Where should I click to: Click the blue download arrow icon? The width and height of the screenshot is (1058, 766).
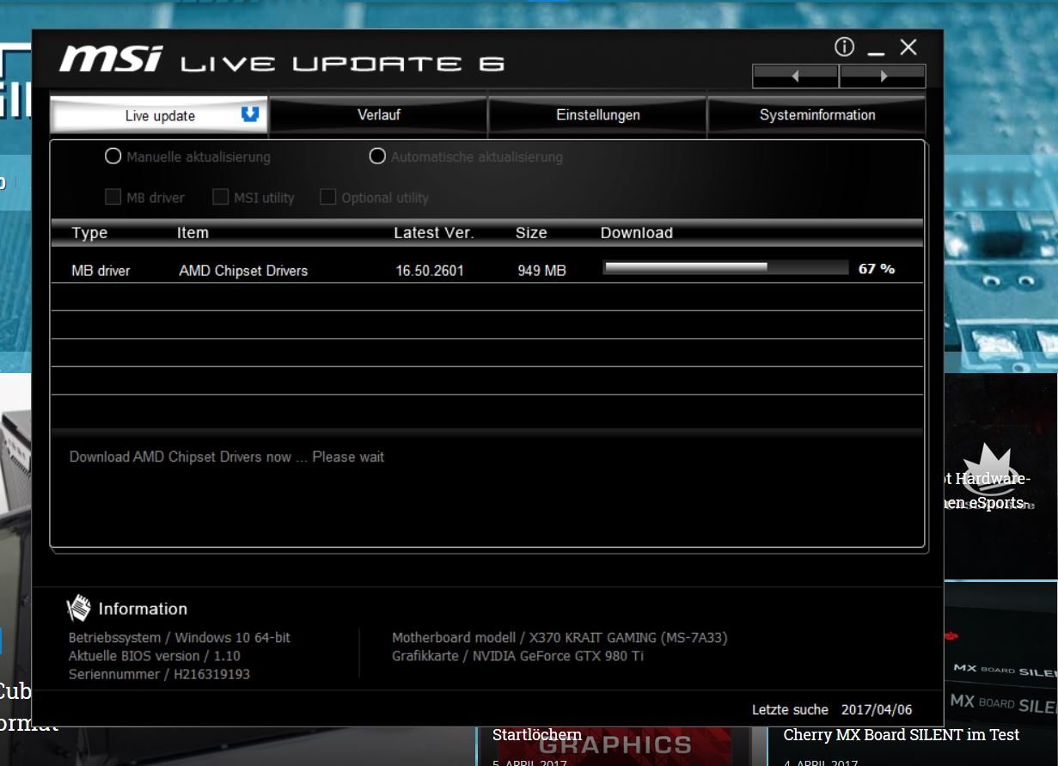tap(250, 114)
